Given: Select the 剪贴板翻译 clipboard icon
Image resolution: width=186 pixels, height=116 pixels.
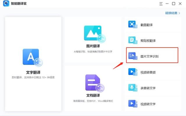Looking at the screenshot, I should 133,40.
